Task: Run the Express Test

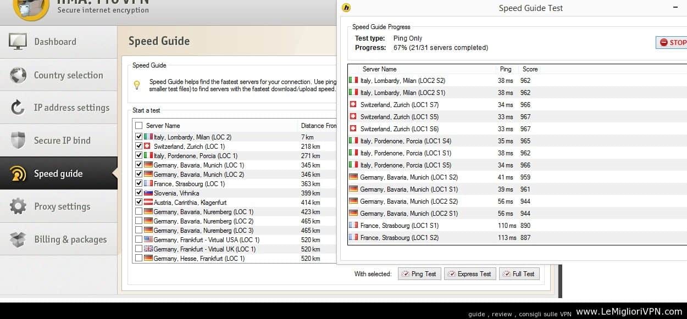Action: (x=470, y=274)
